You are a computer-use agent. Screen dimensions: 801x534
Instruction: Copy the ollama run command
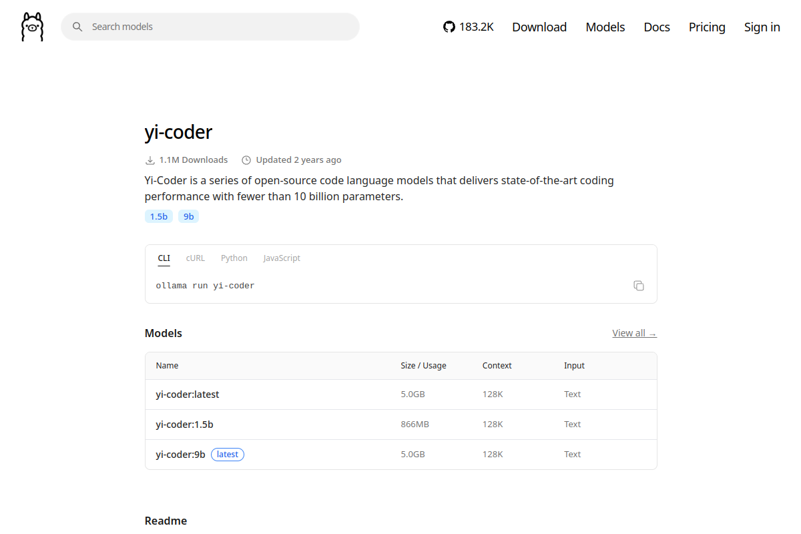click(639, 286)
